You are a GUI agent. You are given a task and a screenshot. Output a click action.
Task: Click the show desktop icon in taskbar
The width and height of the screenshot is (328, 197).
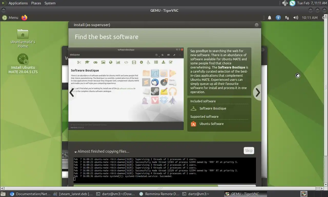3,194
